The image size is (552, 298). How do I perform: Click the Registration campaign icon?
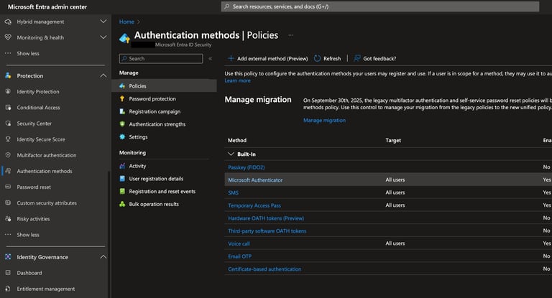(x=122, y=111)
